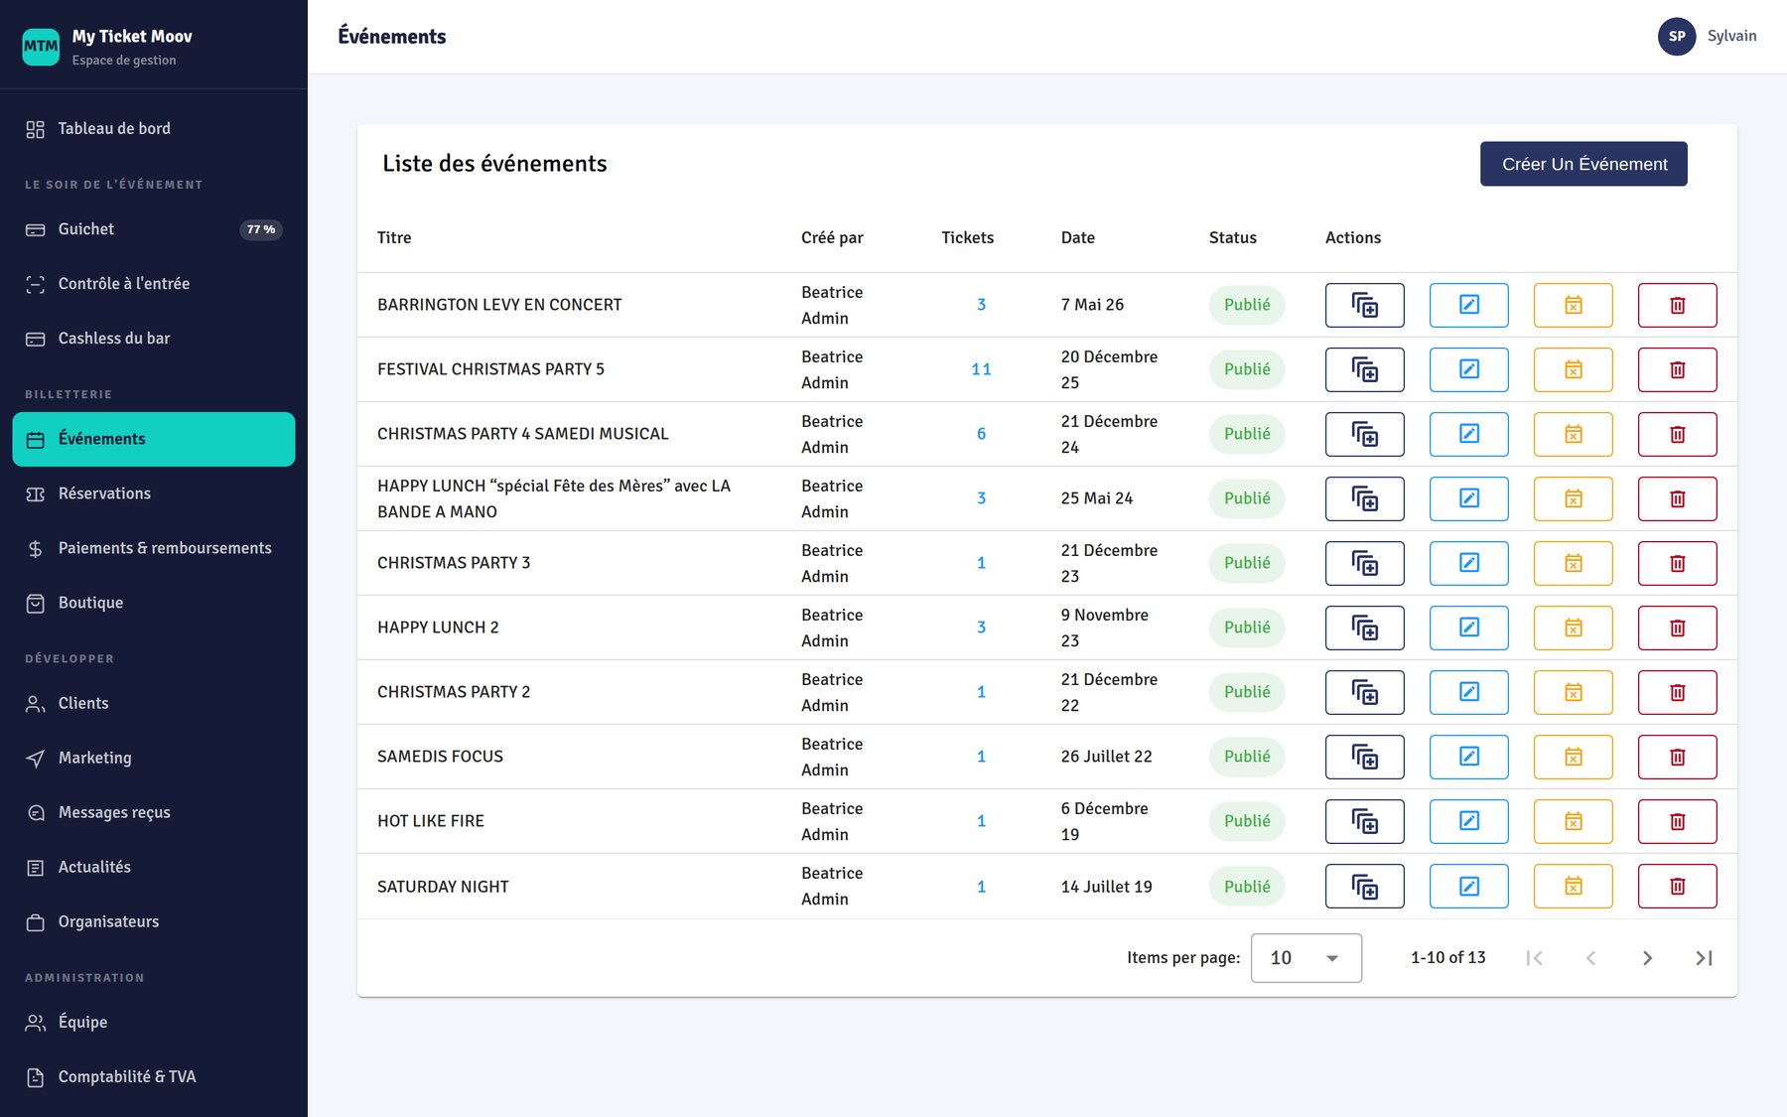Edit the BARRINGTON LEVY EN CONCERT event
1787x1117 pixels.
[x=1468, y=305]
